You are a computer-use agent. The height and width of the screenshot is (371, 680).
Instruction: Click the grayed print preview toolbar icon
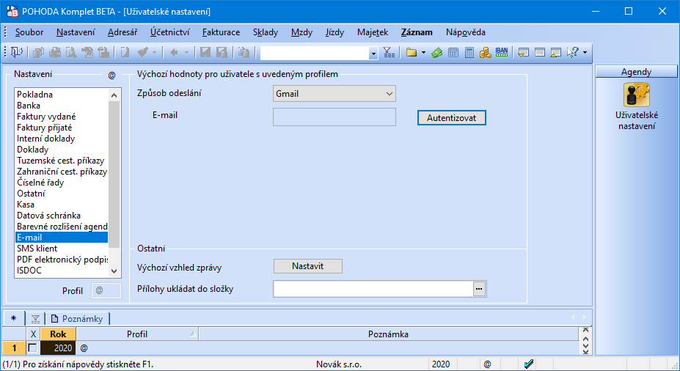pos(70,53)
